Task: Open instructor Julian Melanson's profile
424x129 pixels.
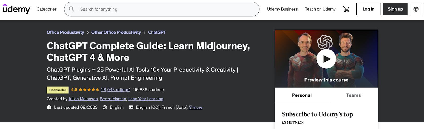Action: (x=83, y=99)
